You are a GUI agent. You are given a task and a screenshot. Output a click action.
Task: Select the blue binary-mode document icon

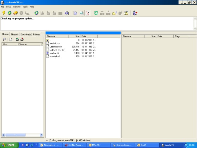coord(75,13)
